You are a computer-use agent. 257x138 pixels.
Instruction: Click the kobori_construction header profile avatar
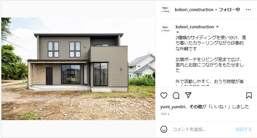click(165, 10)
